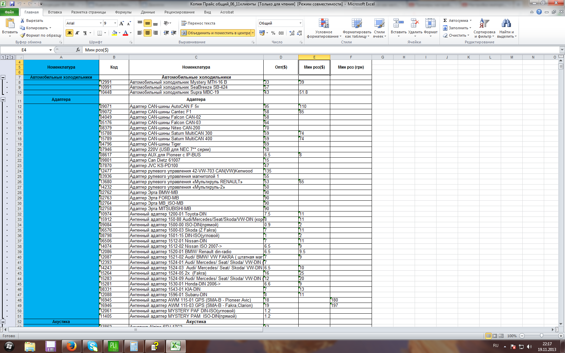Screen dimensions: 565x353
Task: Click the insert function fx icon
Action: pos(78,50)
